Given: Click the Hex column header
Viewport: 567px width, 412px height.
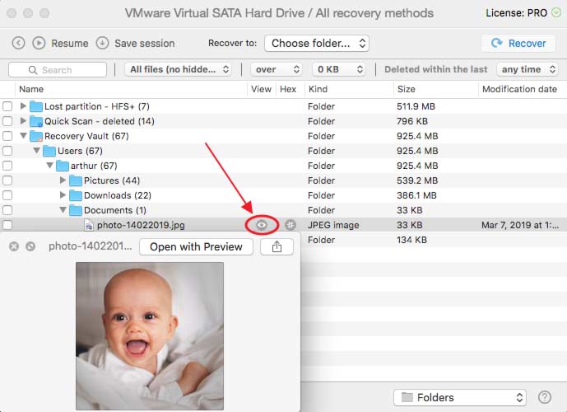Looking at the screenshot, I should 288,90.
